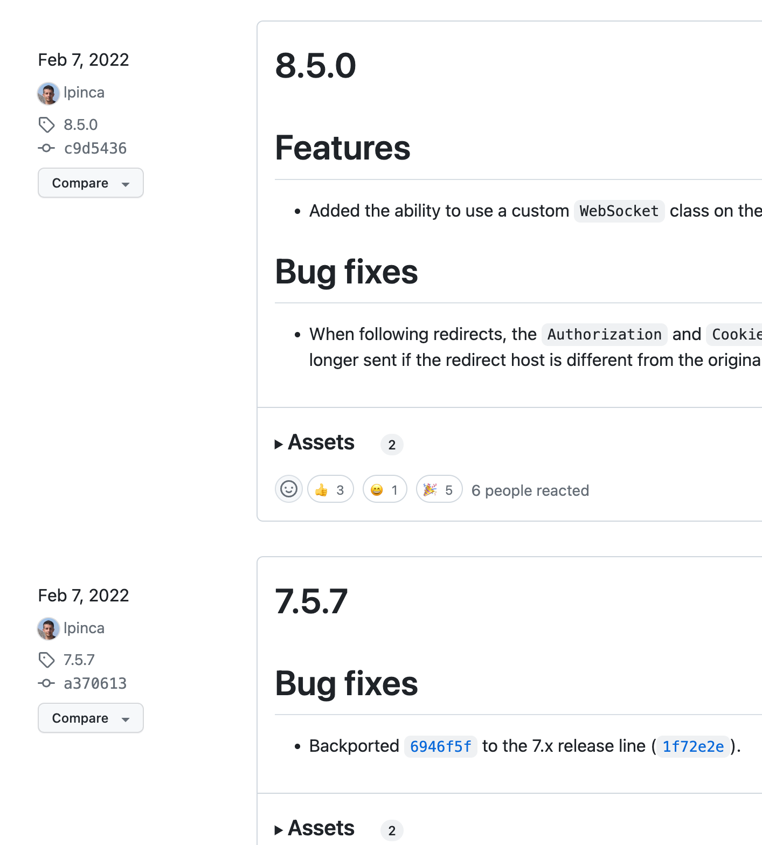The image size is (762, 845).
Task: Click Bug fixes heading under 8.5.0
Action: click(x=347, y=272)
